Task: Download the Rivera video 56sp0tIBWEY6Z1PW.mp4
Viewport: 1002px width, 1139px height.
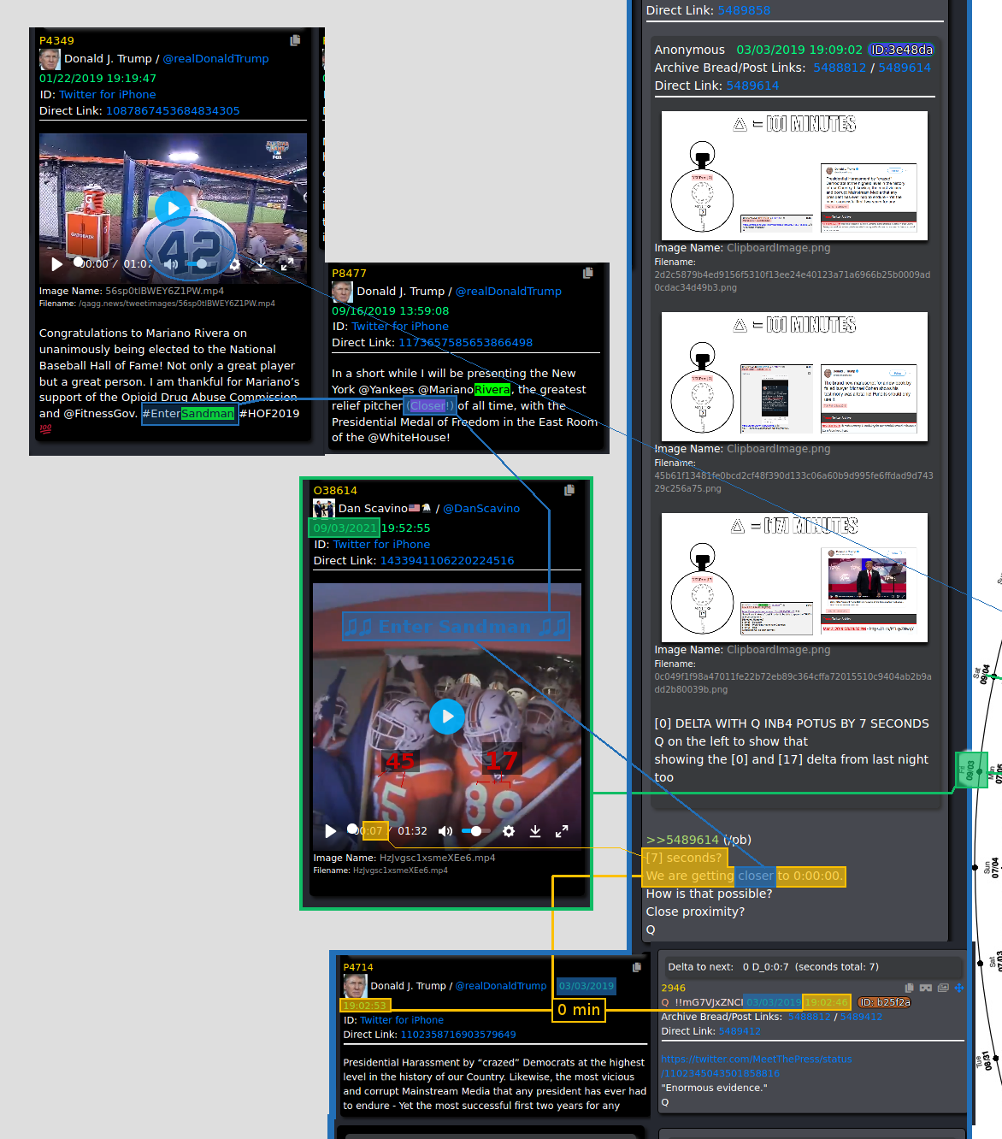Action: 261,264
